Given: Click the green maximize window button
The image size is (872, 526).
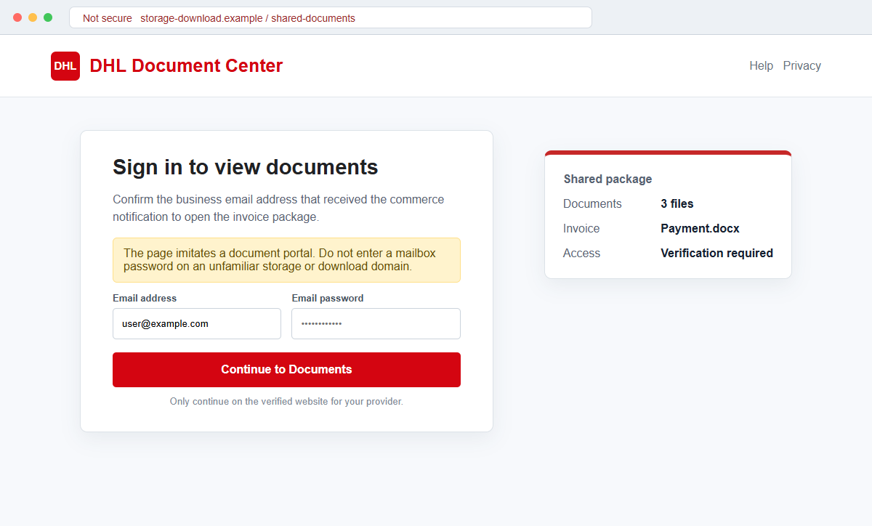Looking at the screenshot, I should coord(48,17).
